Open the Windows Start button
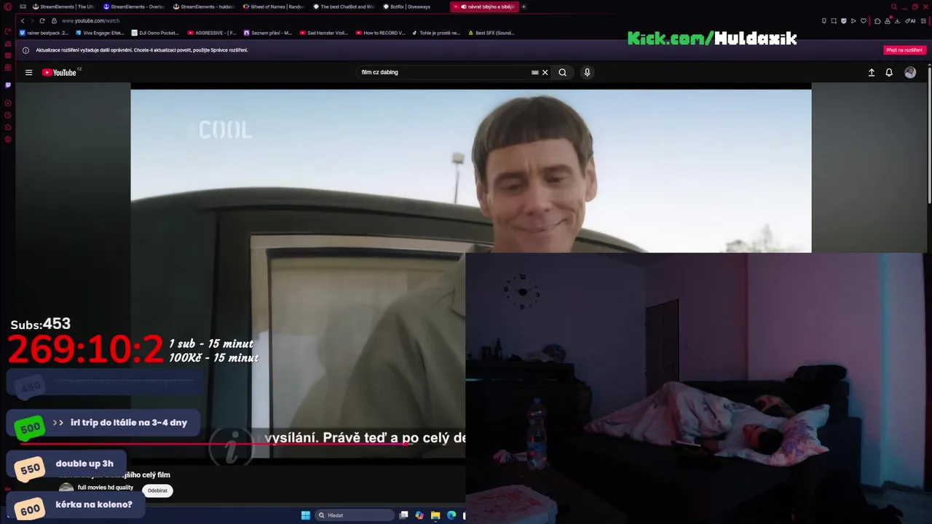The image size is (932, 524). click(x=306, y=515)
